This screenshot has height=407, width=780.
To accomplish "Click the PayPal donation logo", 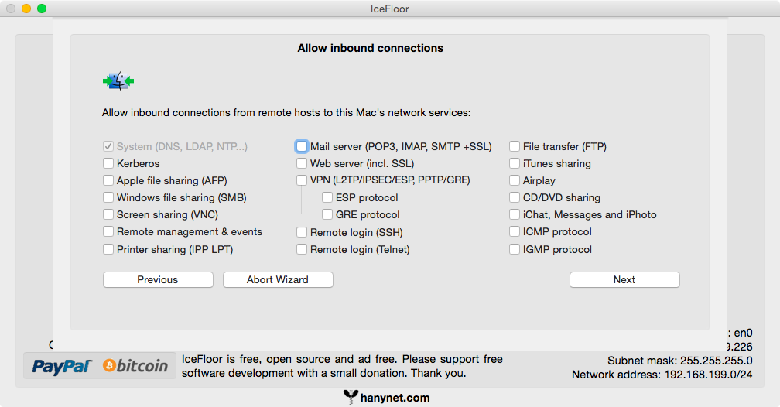I will [62, 366].
